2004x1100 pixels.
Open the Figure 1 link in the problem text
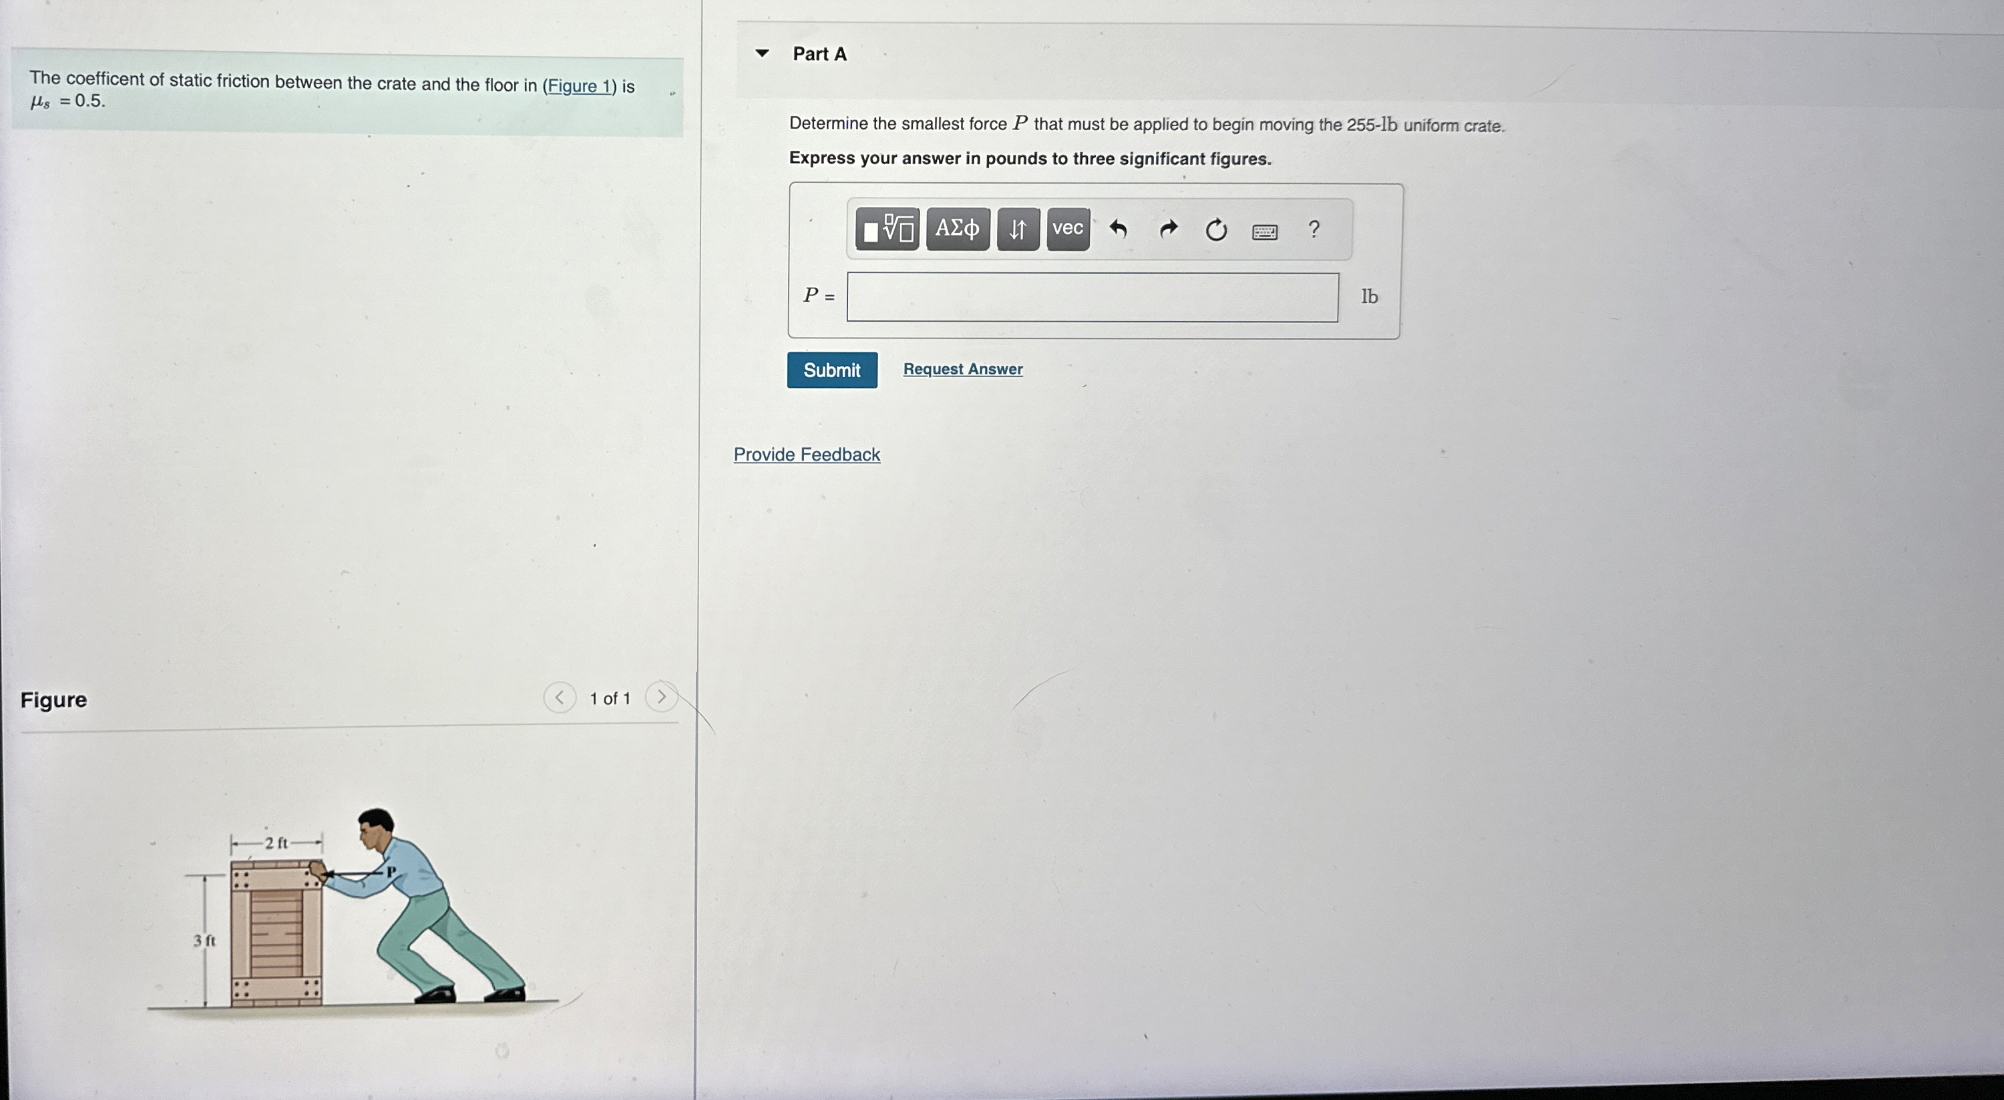[580, 85]
